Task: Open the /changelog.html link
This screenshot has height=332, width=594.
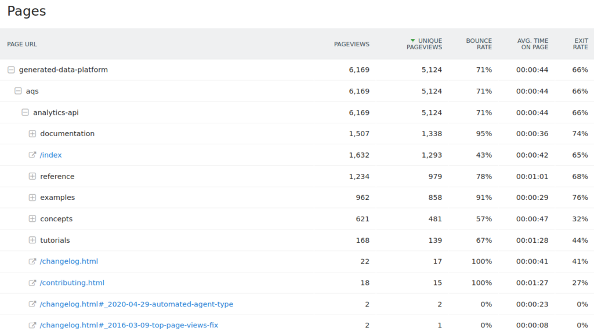Action: click(x=69, y=261)
